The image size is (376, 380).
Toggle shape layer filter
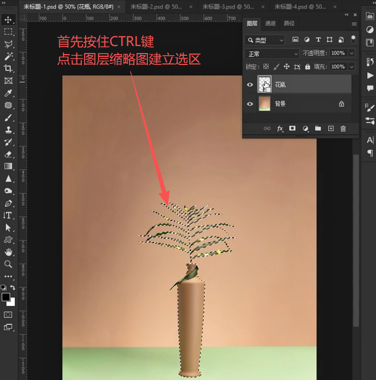click(329, 40)
